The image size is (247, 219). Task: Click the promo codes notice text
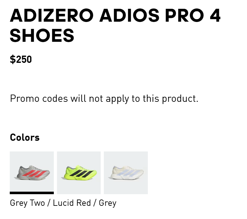104,99
